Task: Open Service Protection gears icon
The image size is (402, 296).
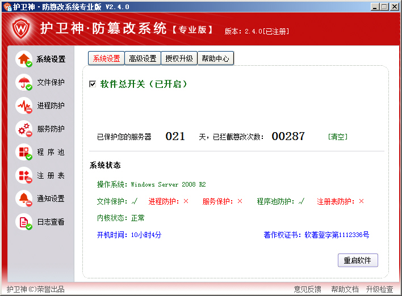Action: pyautogui.click(x=24, y=129)
